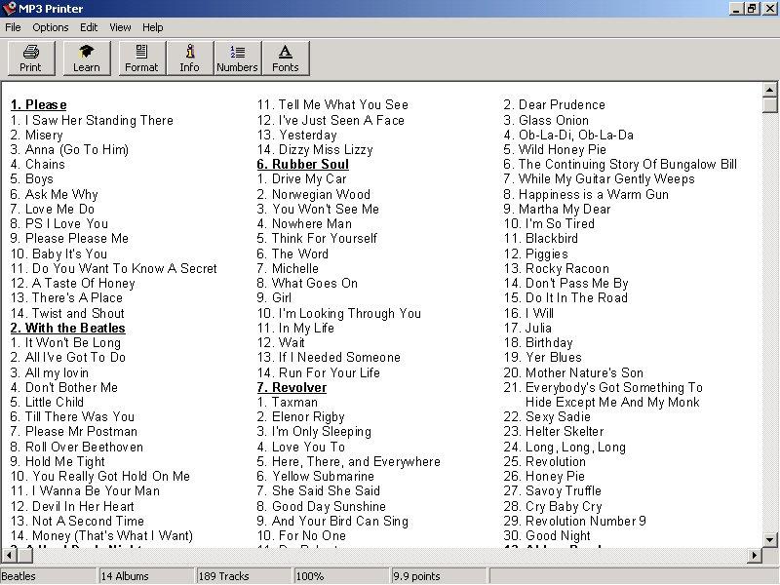This screenshot has height=585, width=780.
Task: Click the vertical scrollbar up arrow
Action: point(769,90)
